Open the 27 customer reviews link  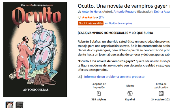(x=101, y=17)
